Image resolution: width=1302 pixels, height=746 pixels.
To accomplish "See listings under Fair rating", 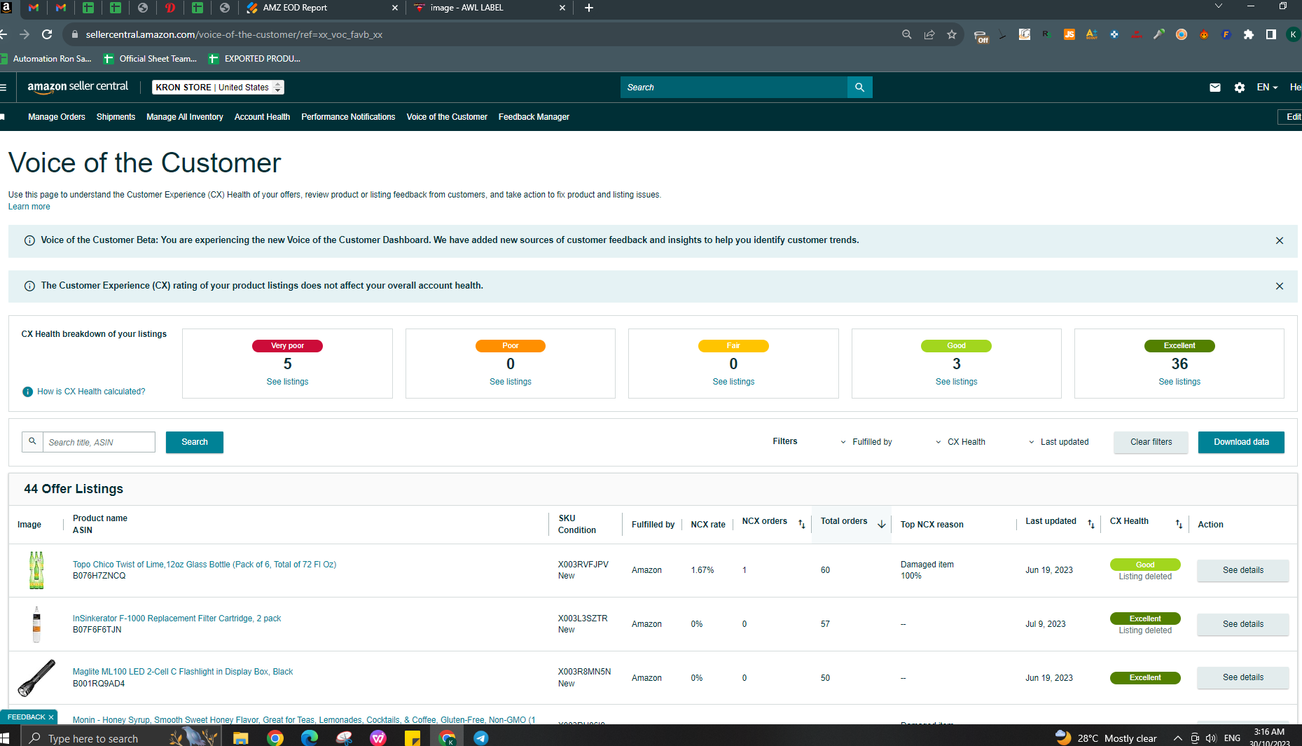I will 733,382.
